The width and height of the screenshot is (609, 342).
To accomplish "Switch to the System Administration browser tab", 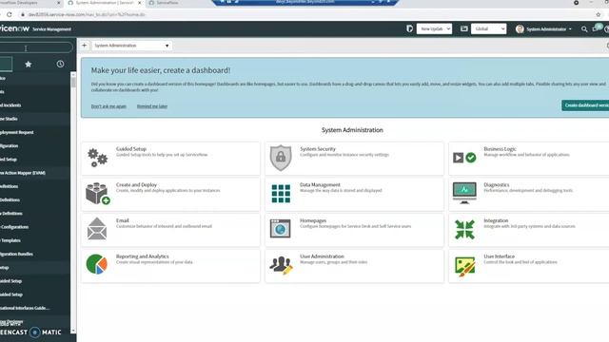I will [x=104, y=3].
